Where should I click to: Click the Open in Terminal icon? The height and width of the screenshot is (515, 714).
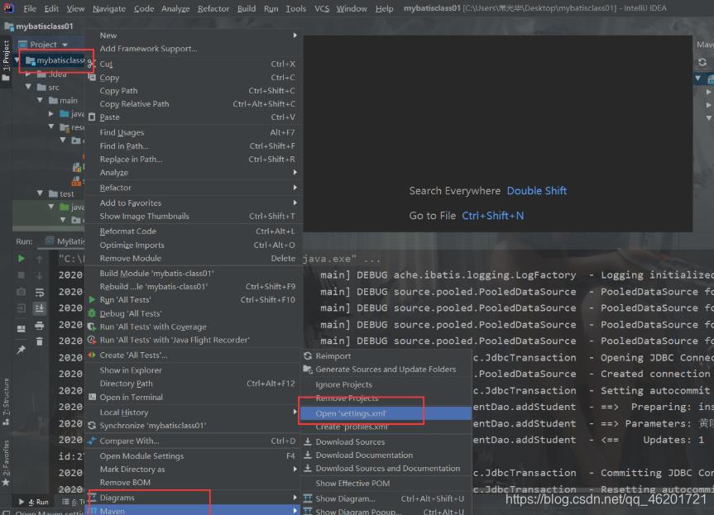(x=92, y=397)
